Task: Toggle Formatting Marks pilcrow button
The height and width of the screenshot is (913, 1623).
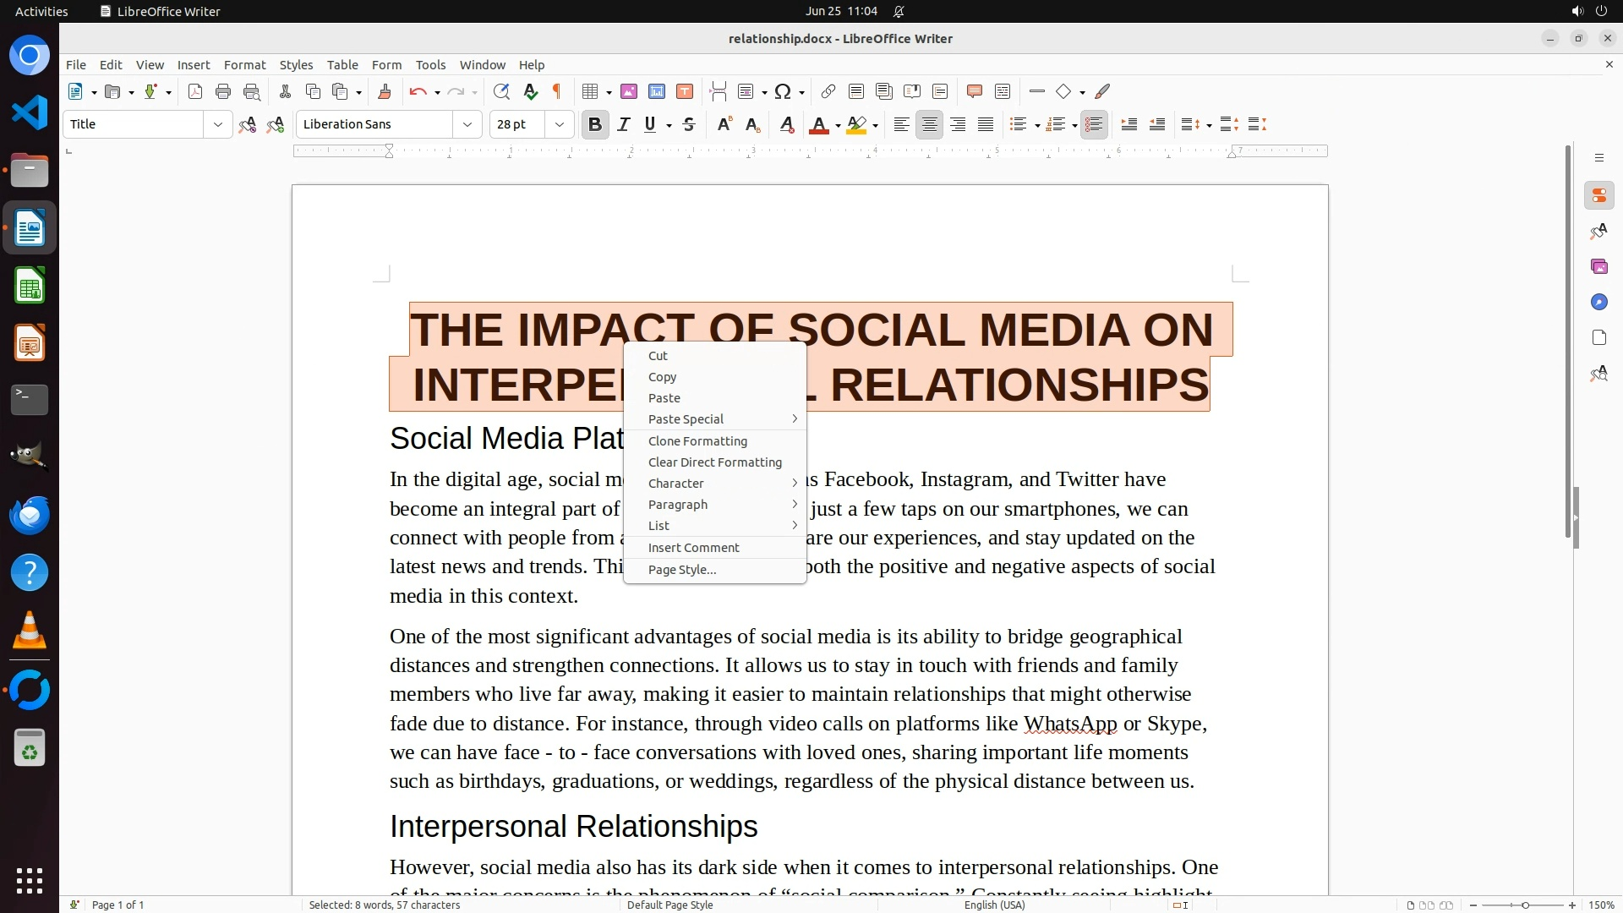Action: [557, 92]
